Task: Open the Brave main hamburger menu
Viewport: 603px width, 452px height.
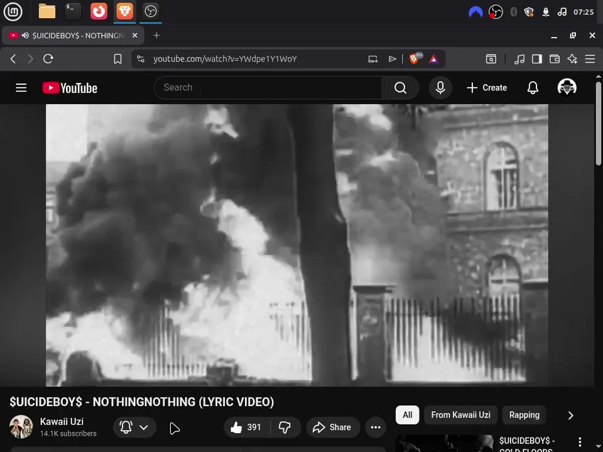Action: point(590,59)
